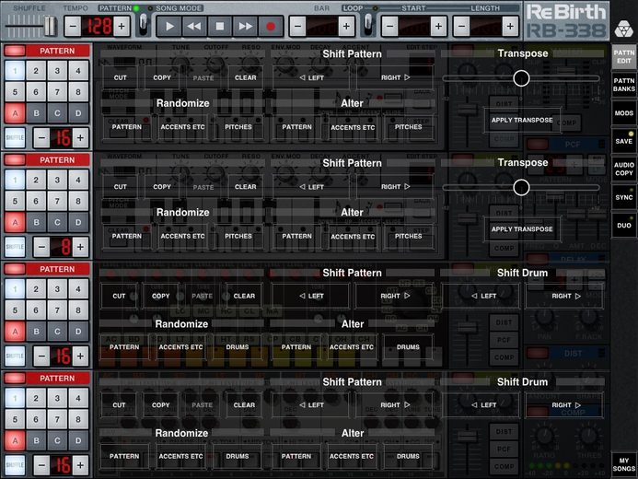This screenshot has width=638, height=479.
Task: Click the Propellerhead logo icon
Action: click(623, 29)
